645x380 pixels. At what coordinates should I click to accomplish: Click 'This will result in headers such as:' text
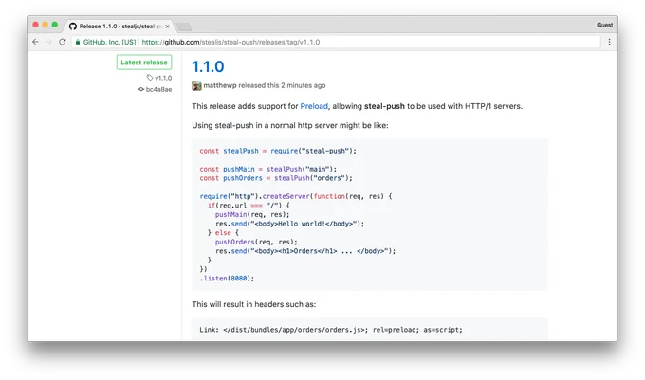tap(254, 304)
